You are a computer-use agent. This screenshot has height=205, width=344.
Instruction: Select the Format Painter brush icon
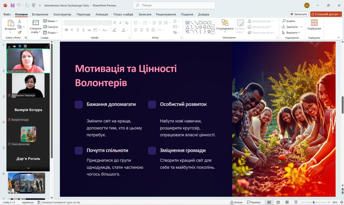pyautogui.click(x=19, y=32)
